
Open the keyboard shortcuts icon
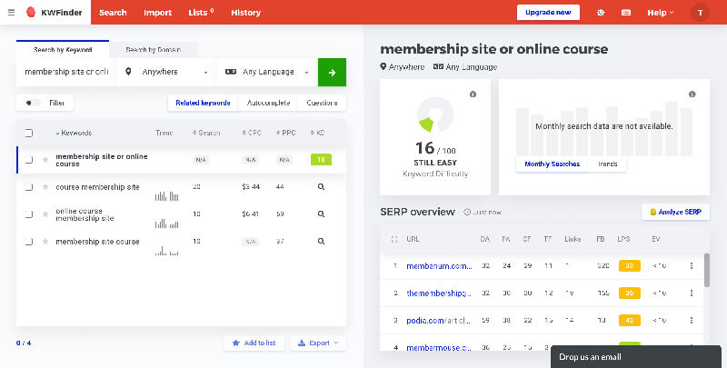point(626,13)
